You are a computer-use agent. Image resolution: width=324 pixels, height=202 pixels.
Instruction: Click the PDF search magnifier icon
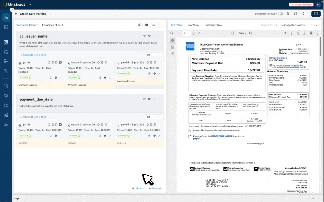172,33
